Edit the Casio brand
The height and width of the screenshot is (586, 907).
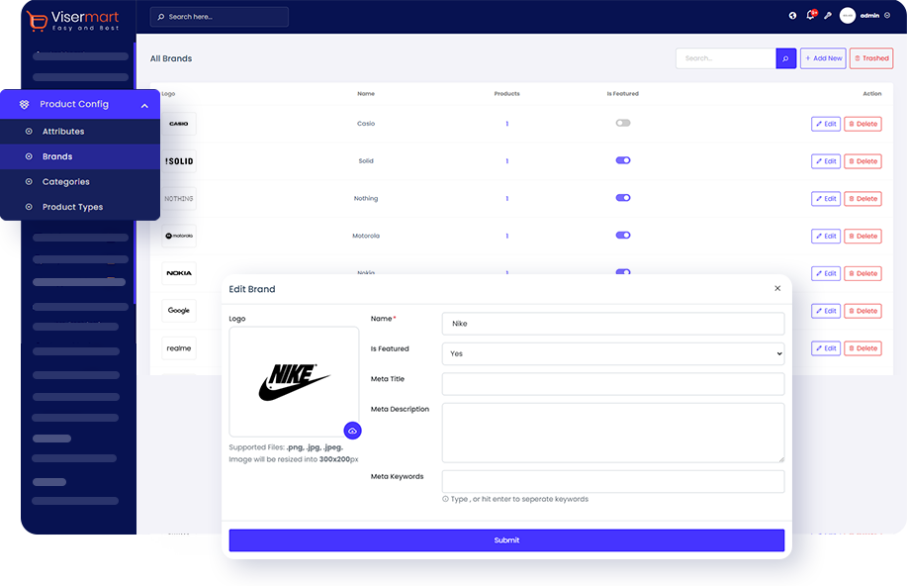coord(826,124)
